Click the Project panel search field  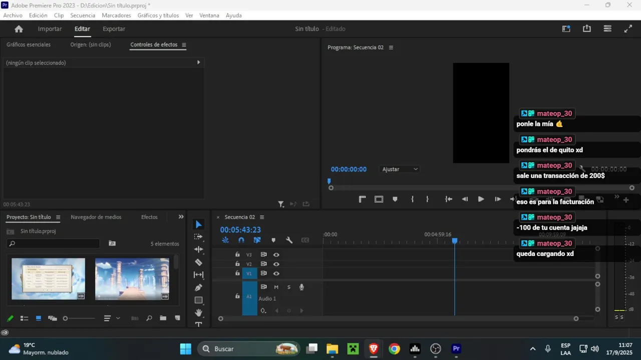pos(53,243)
